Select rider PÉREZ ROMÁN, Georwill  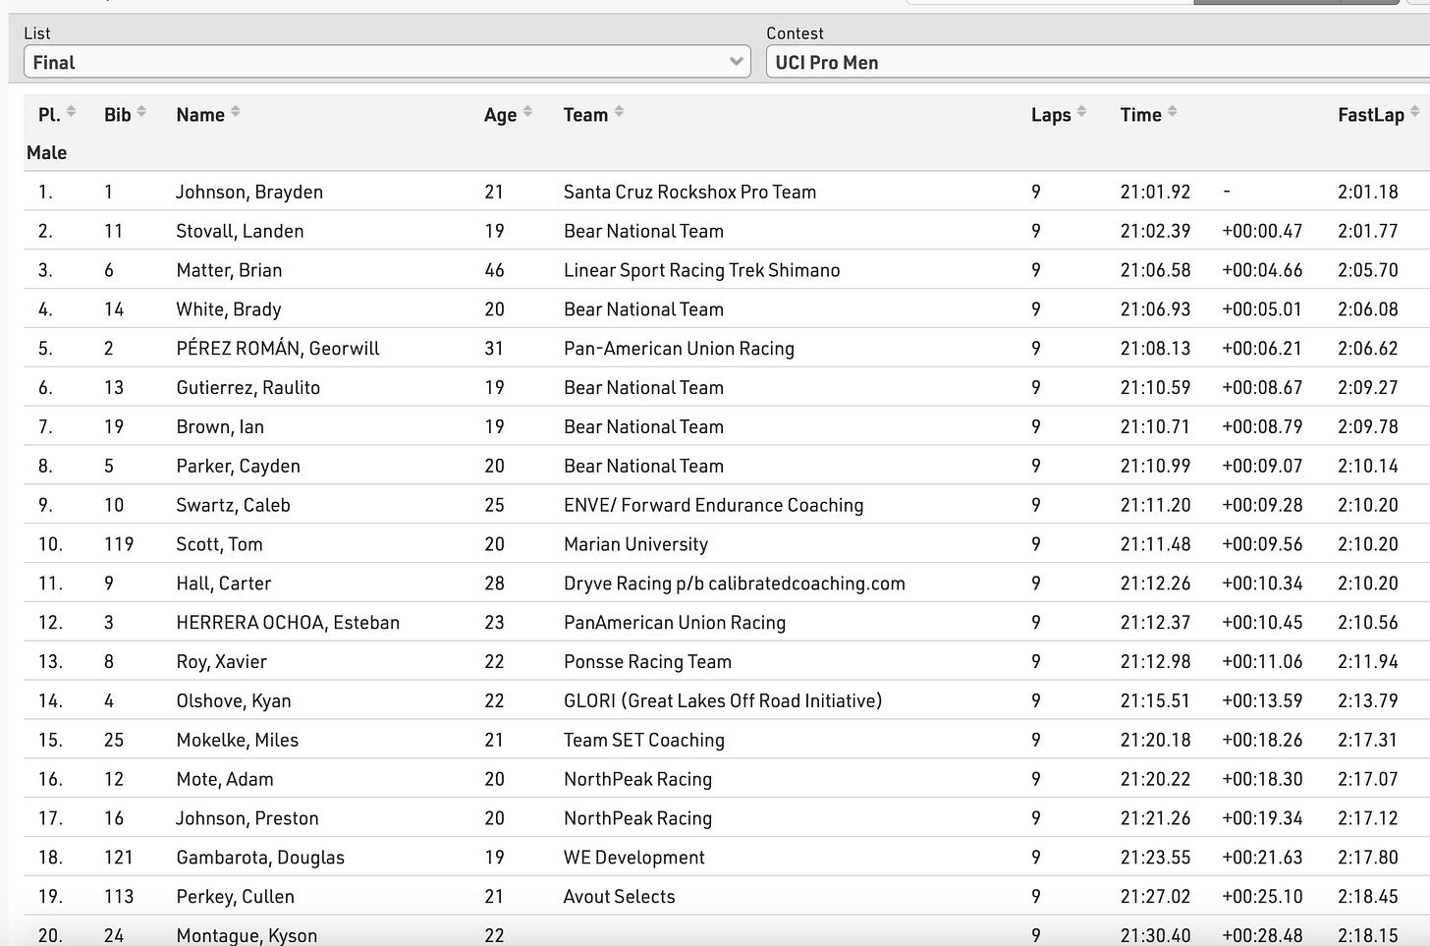point(278,349)
